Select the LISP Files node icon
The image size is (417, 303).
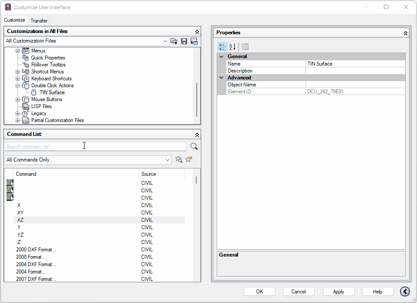coord(26,106)
